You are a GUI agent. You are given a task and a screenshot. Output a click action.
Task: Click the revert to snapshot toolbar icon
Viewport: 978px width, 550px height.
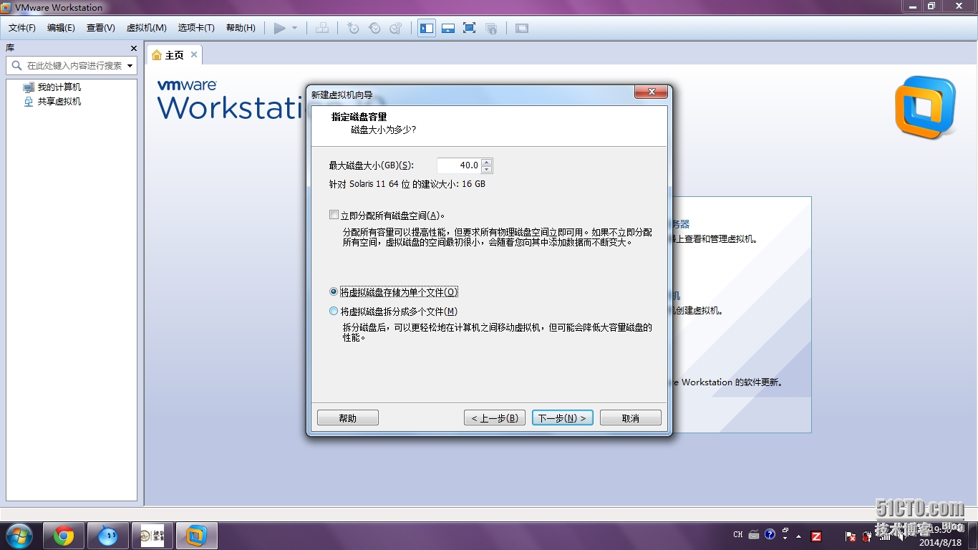[374, 28]
